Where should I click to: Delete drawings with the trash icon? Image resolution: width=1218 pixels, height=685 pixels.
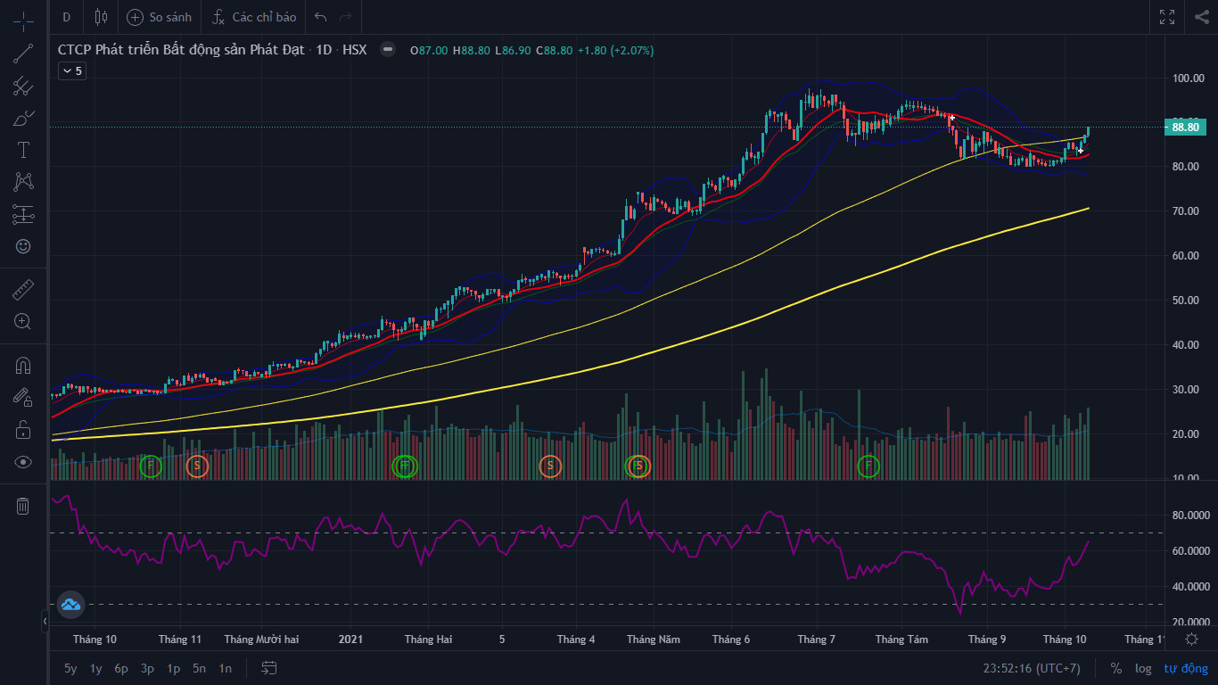(x=23, y=507)
